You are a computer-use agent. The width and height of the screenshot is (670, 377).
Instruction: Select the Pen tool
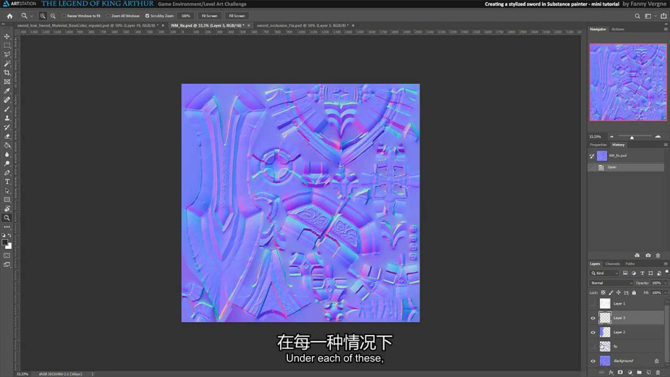[7, 173]
